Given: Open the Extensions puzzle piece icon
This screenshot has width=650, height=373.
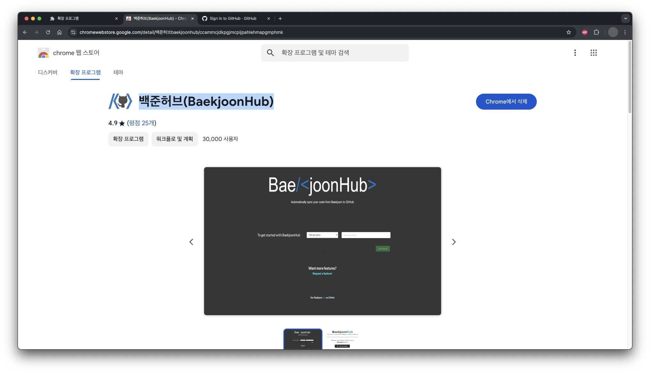Looking at the screenshot, I should pyautogui.click(x=596, y=32).
